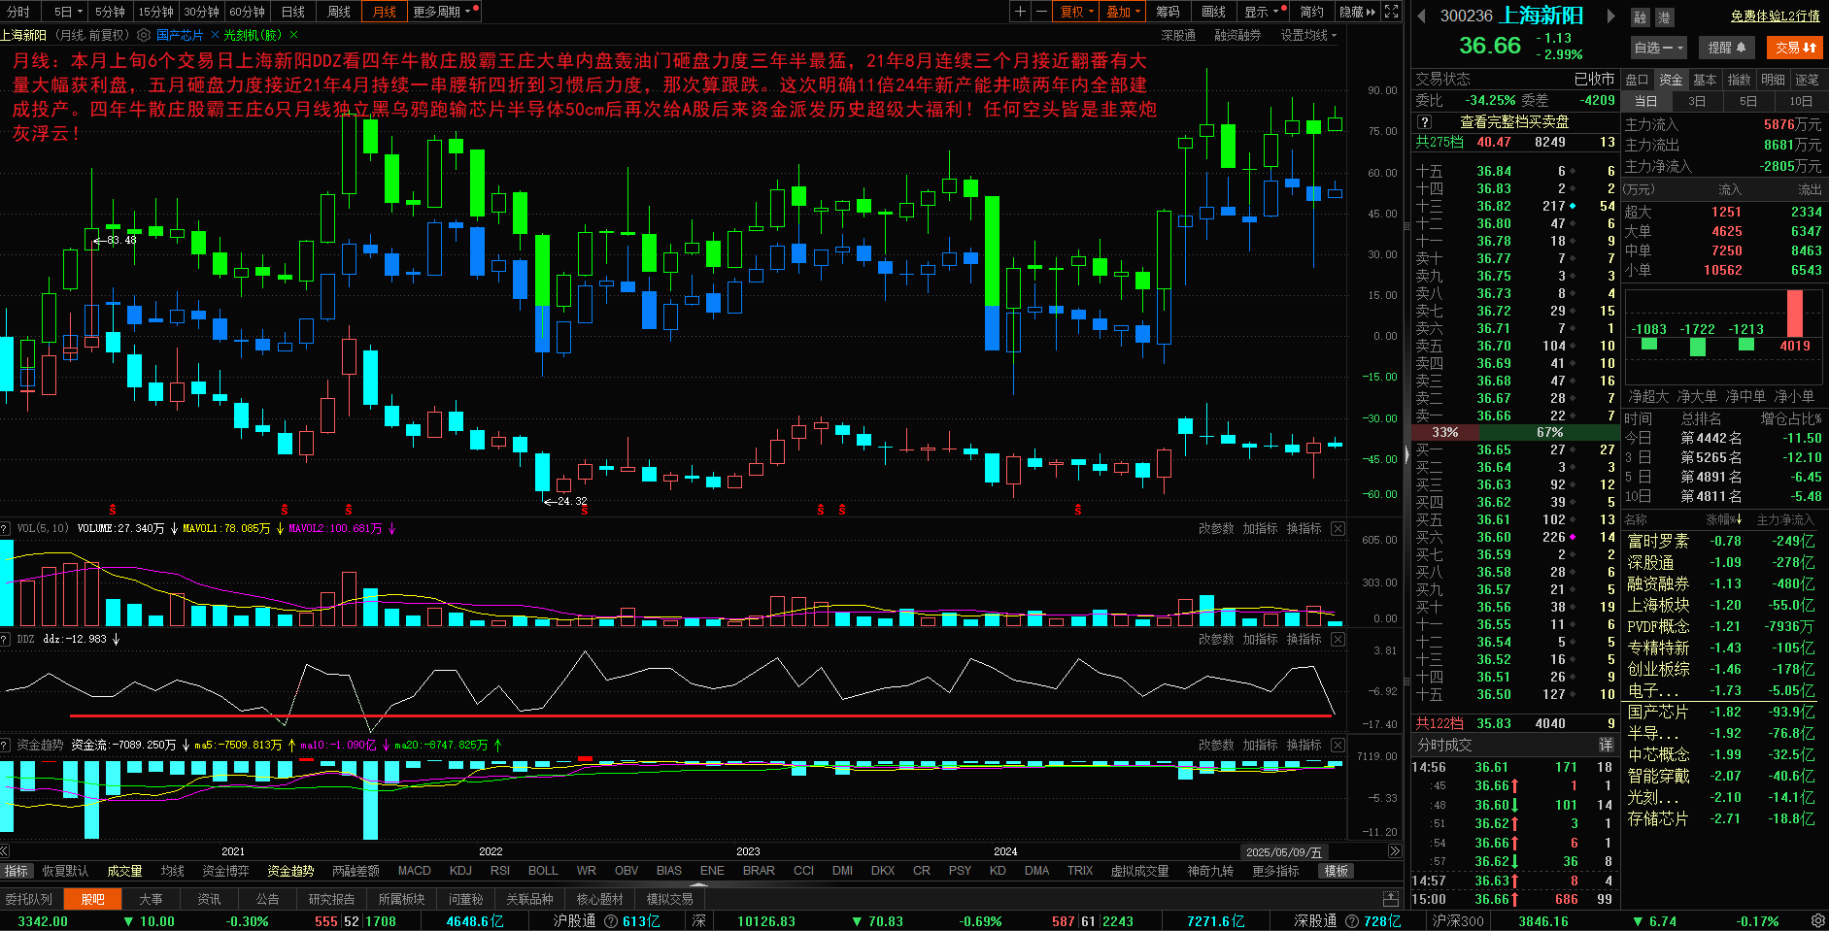
Task: Expand bottom panel with up-arrow handle
Action: point(699,884)
